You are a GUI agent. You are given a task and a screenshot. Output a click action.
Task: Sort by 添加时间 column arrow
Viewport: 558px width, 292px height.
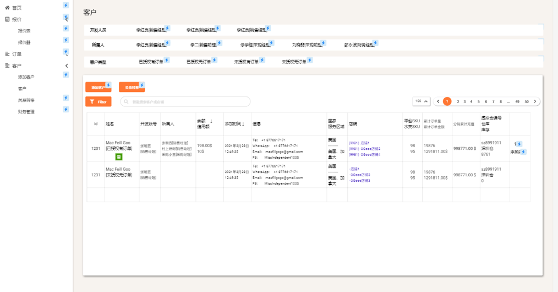pyautogui.click(x=244, y=124)
